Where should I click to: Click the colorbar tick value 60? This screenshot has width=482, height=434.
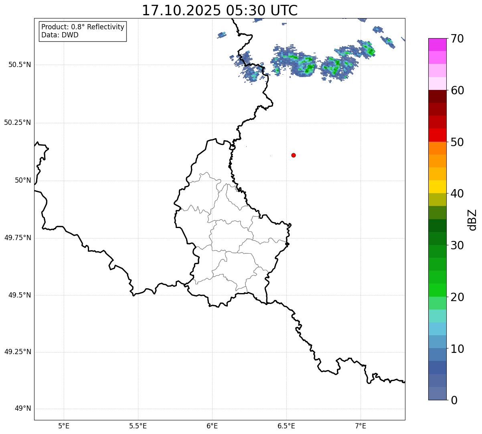(x=457, y=90)
